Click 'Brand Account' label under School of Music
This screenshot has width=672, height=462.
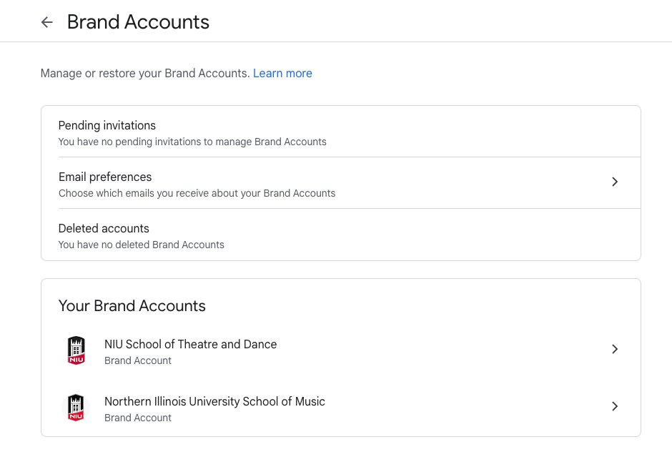coord(137,418)
